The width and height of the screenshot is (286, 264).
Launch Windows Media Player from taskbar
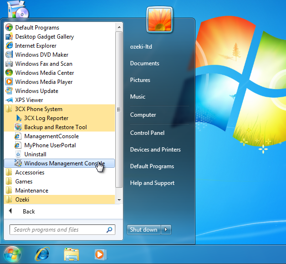click(100, 254)
